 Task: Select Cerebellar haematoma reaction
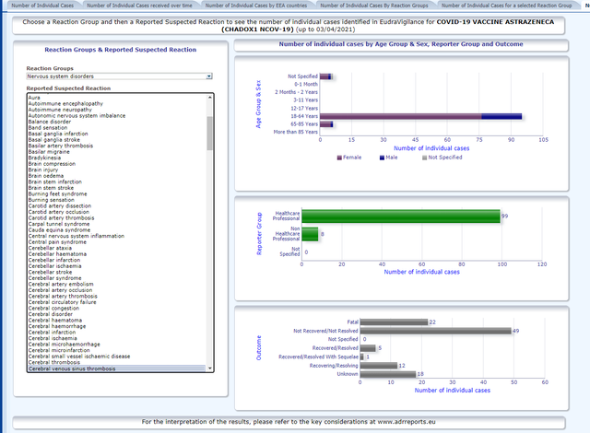tap(57, 253)
